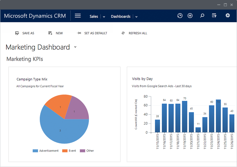Click the 11/20/2015 bar with value 45

[191, 122]
